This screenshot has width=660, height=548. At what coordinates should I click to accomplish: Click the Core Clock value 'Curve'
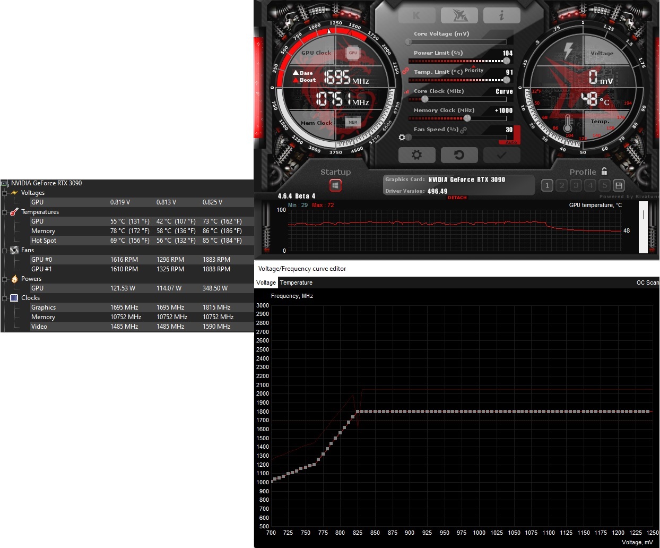tap(504, 91)
